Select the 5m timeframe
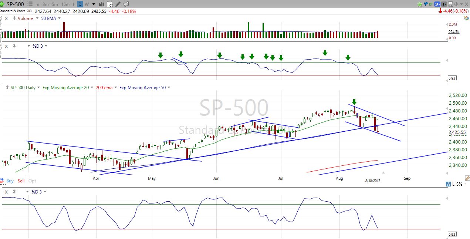Screen dimensions: 470x239 54,4
